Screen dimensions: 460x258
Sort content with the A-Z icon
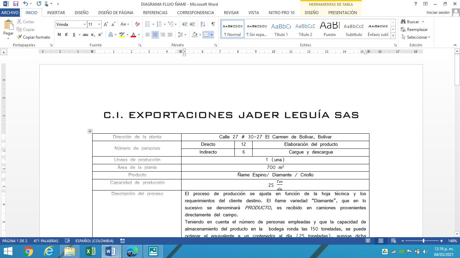(203, 24)
